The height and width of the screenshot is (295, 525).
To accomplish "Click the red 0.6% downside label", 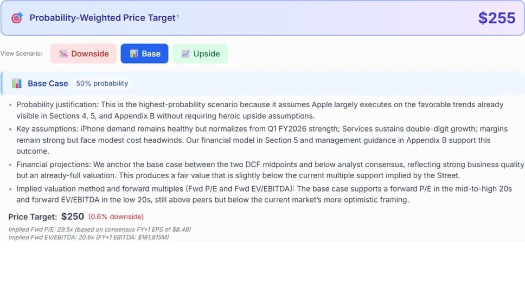I will point(116,217).
